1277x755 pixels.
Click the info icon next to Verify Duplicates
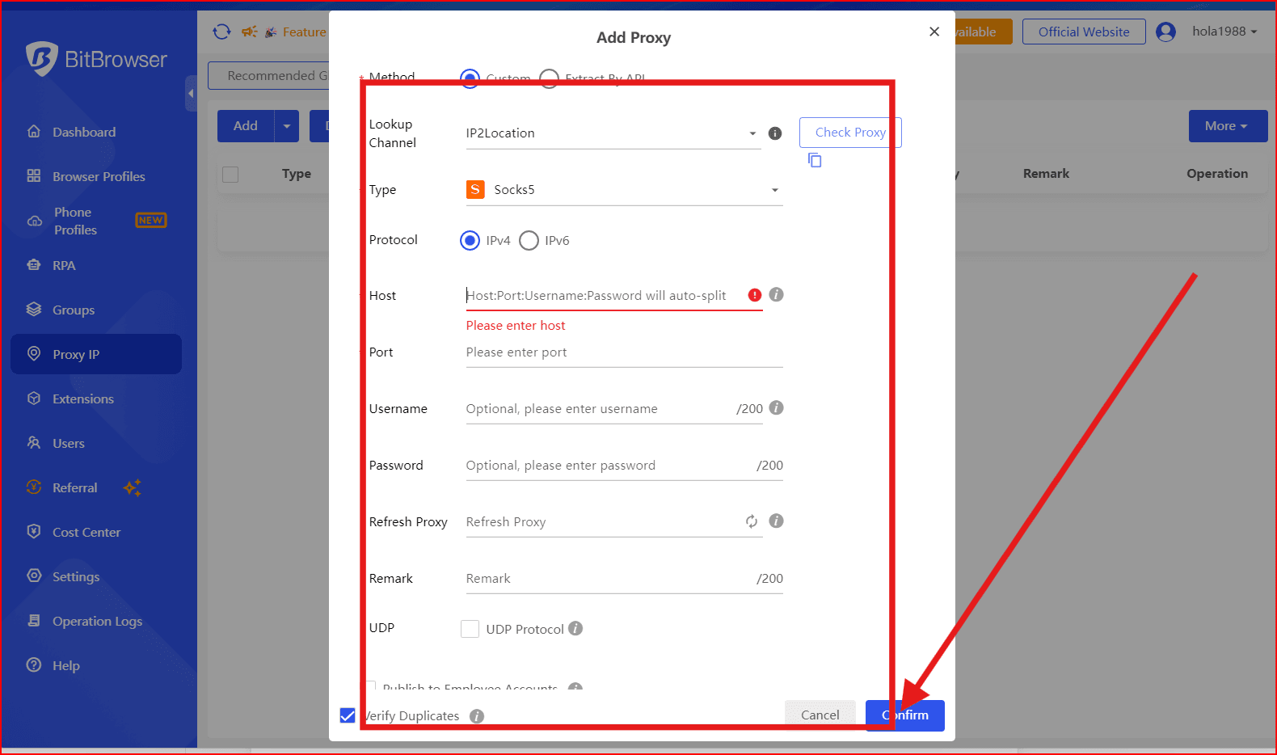(477, 716)
